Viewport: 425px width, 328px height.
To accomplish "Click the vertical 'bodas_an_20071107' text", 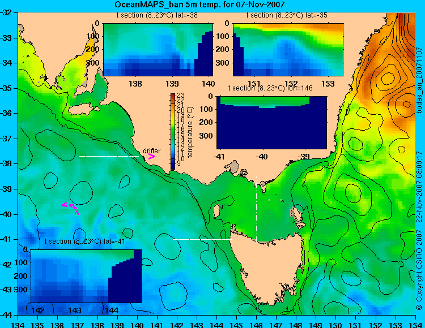I will (x=419, y=80).
